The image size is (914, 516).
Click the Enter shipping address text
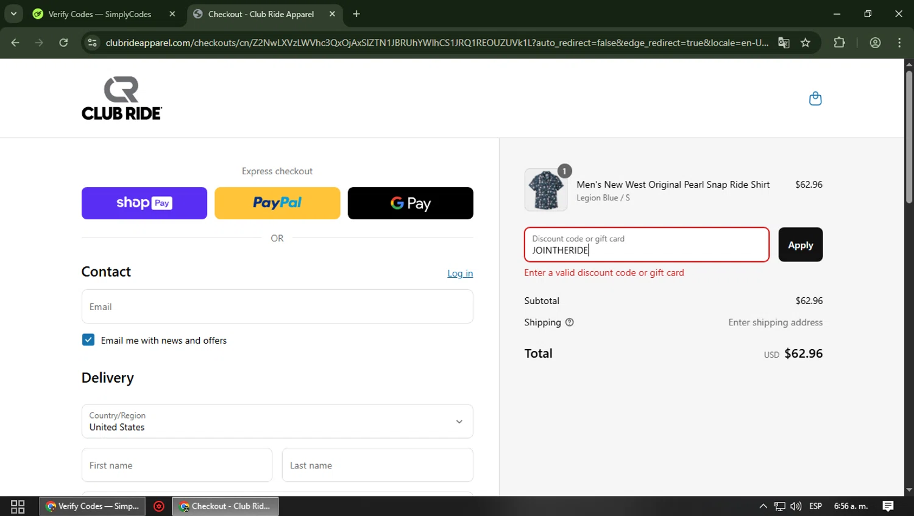[776, 322]
